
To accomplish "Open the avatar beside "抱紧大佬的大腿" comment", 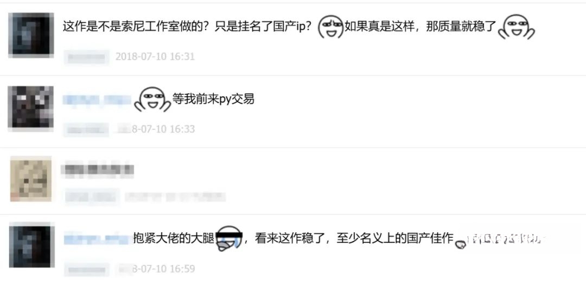I will (x=32, y=245).
